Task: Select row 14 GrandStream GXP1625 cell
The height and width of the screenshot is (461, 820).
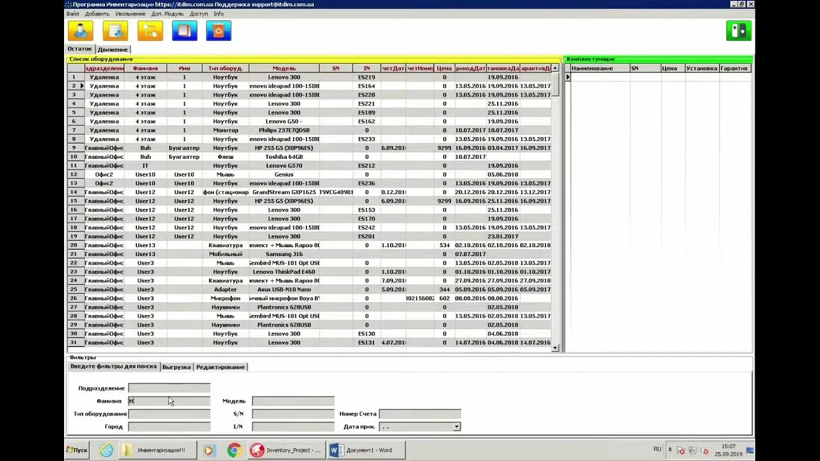Action: [284, 192]
